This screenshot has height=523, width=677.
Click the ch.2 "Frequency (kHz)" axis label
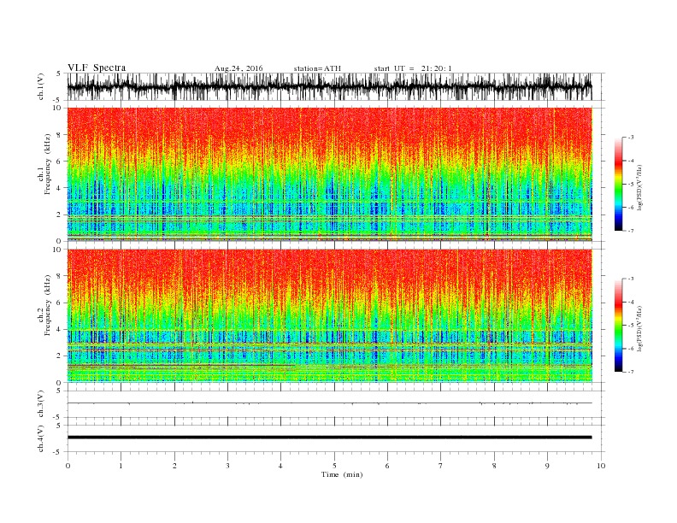pyautogui.click(x=48, y=306)
